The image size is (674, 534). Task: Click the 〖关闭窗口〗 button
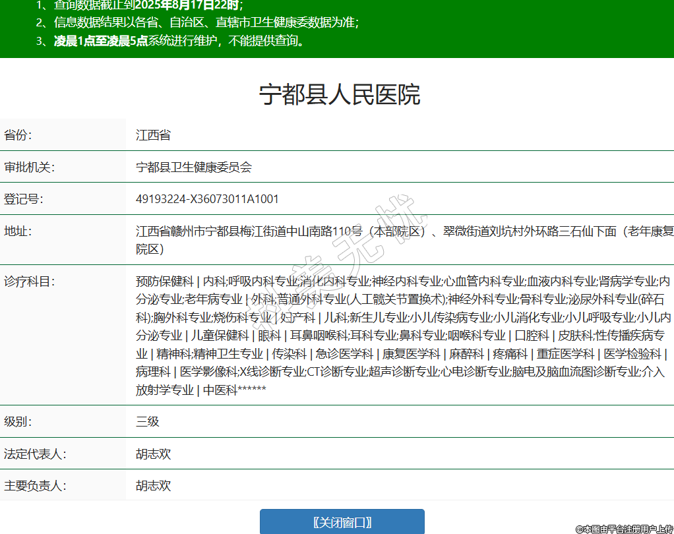tap(342, 522)
